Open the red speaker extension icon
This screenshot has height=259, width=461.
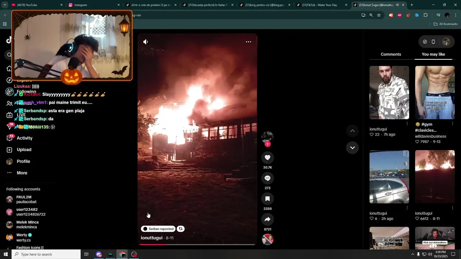point(391,15)
